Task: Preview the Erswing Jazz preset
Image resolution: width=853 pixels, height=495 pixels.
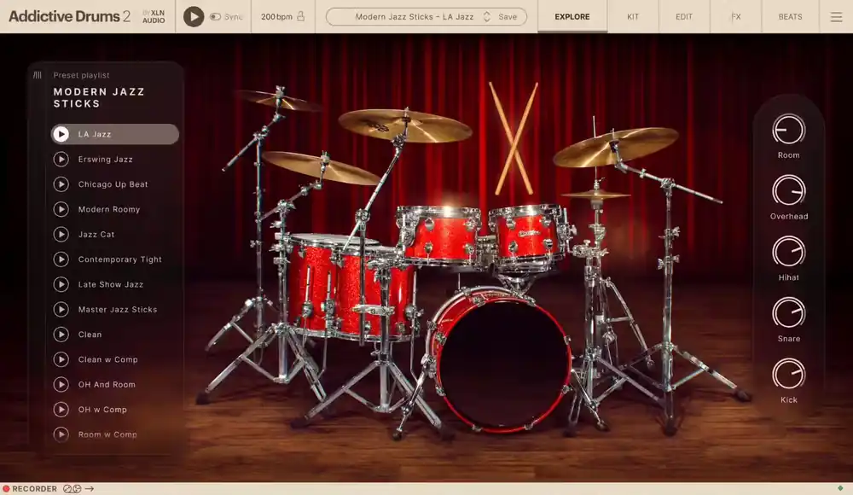Action: click(61, 159)
